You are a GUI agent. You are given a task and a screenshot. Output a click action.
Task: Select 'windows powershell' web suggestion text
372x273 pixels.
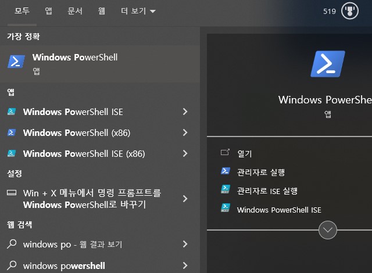(64, 266)
